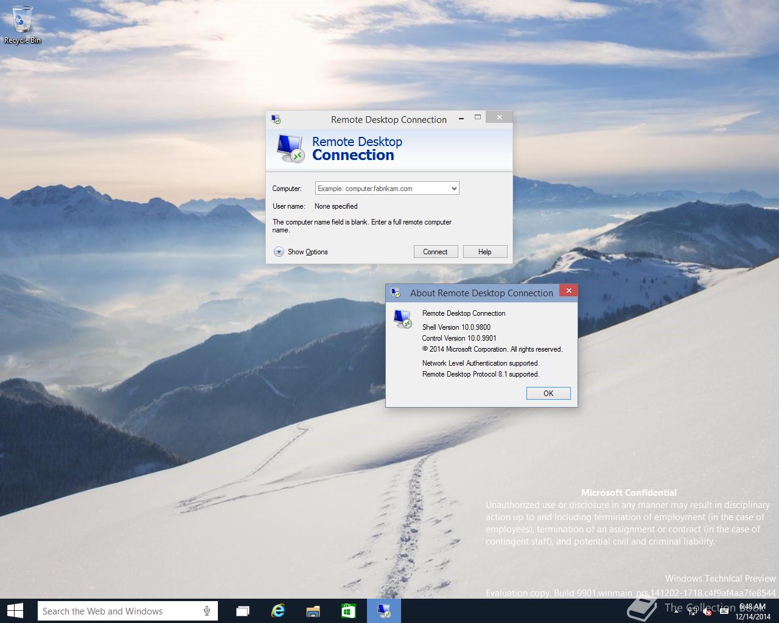Open File Explorer from the taskbar

313,611
